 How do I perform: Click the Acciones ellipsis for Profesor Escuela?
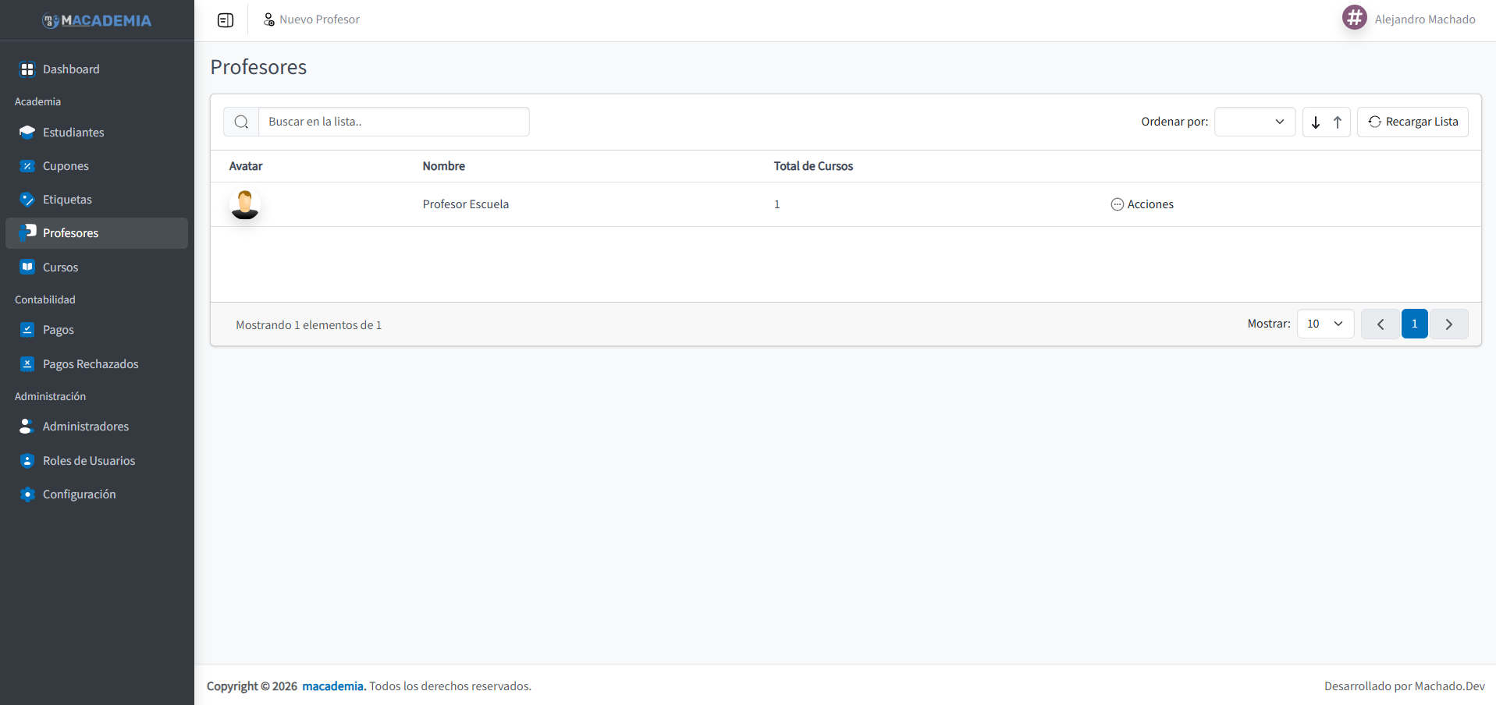[1118, 204]
